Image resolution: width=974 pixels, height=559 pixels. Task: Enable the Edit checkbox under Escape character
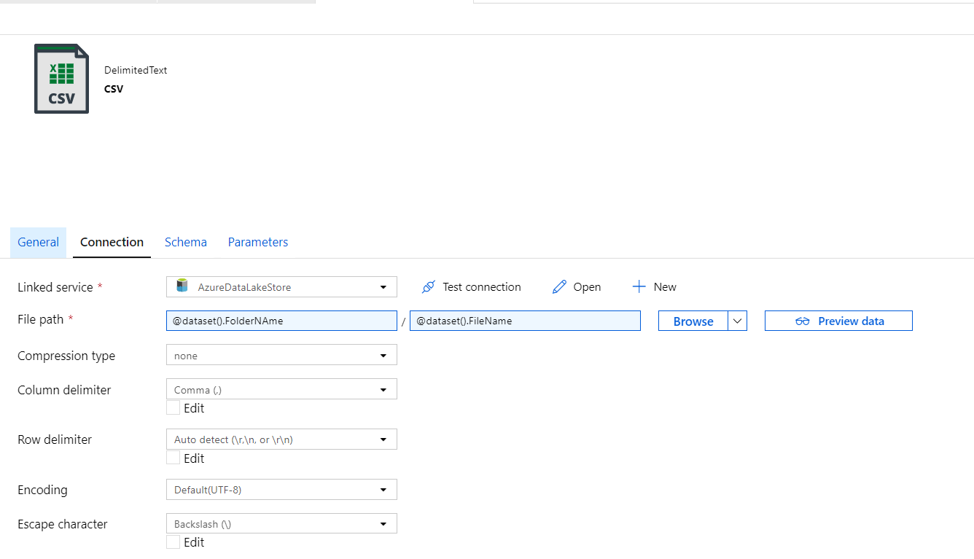pos(173,542)
